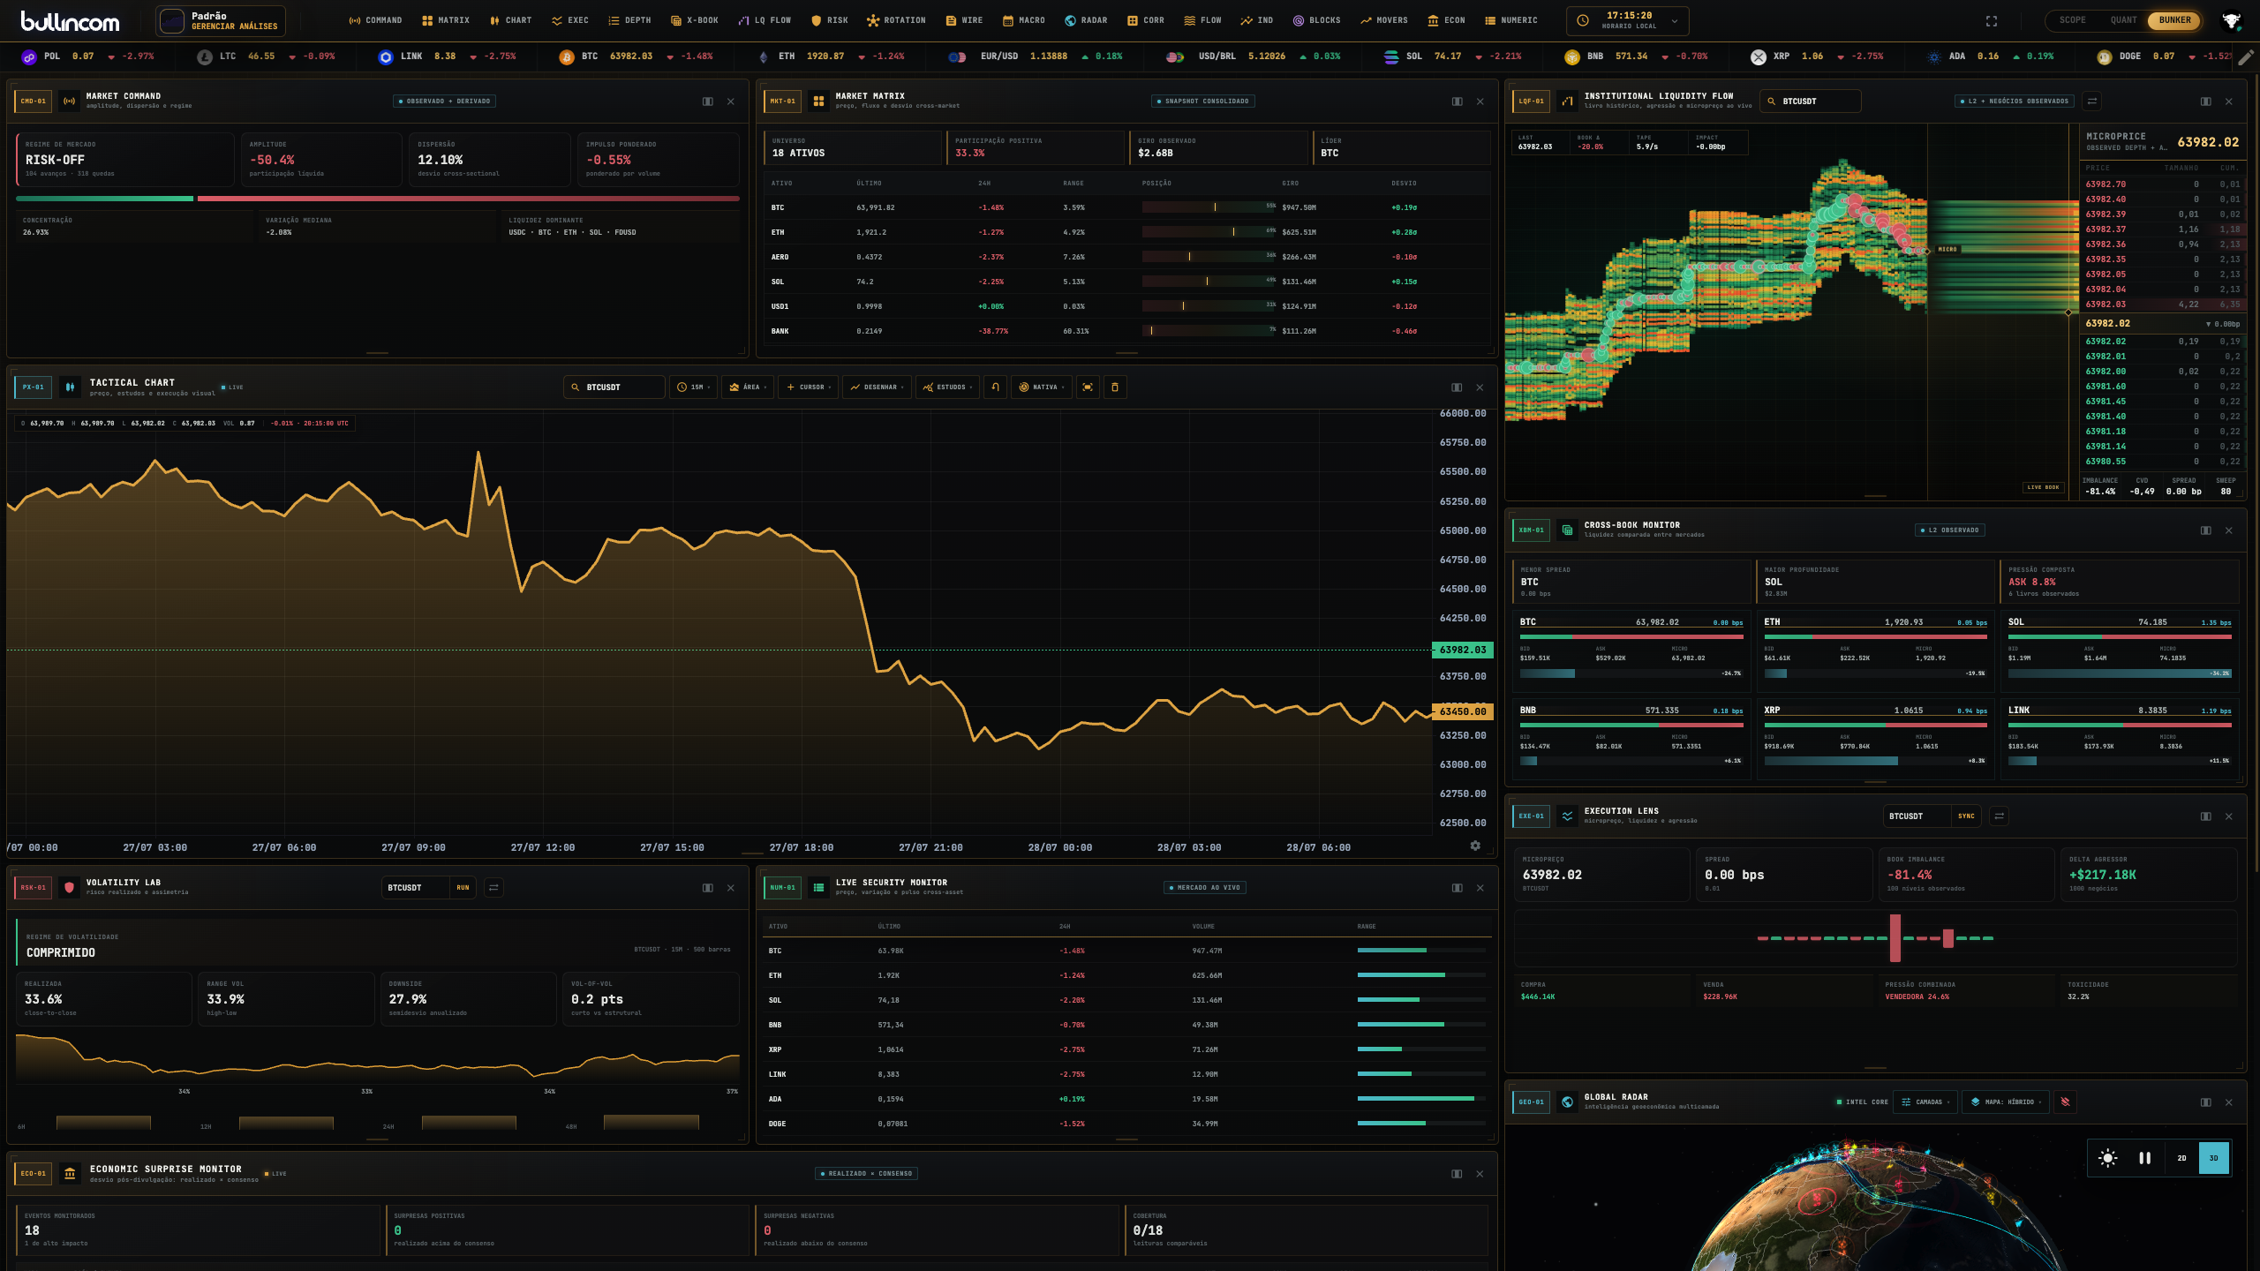Select the 3D view in Global Radar
Image resolution: width=2260 pixels, height=1271 pixels.
[x=2213, y=1158]
